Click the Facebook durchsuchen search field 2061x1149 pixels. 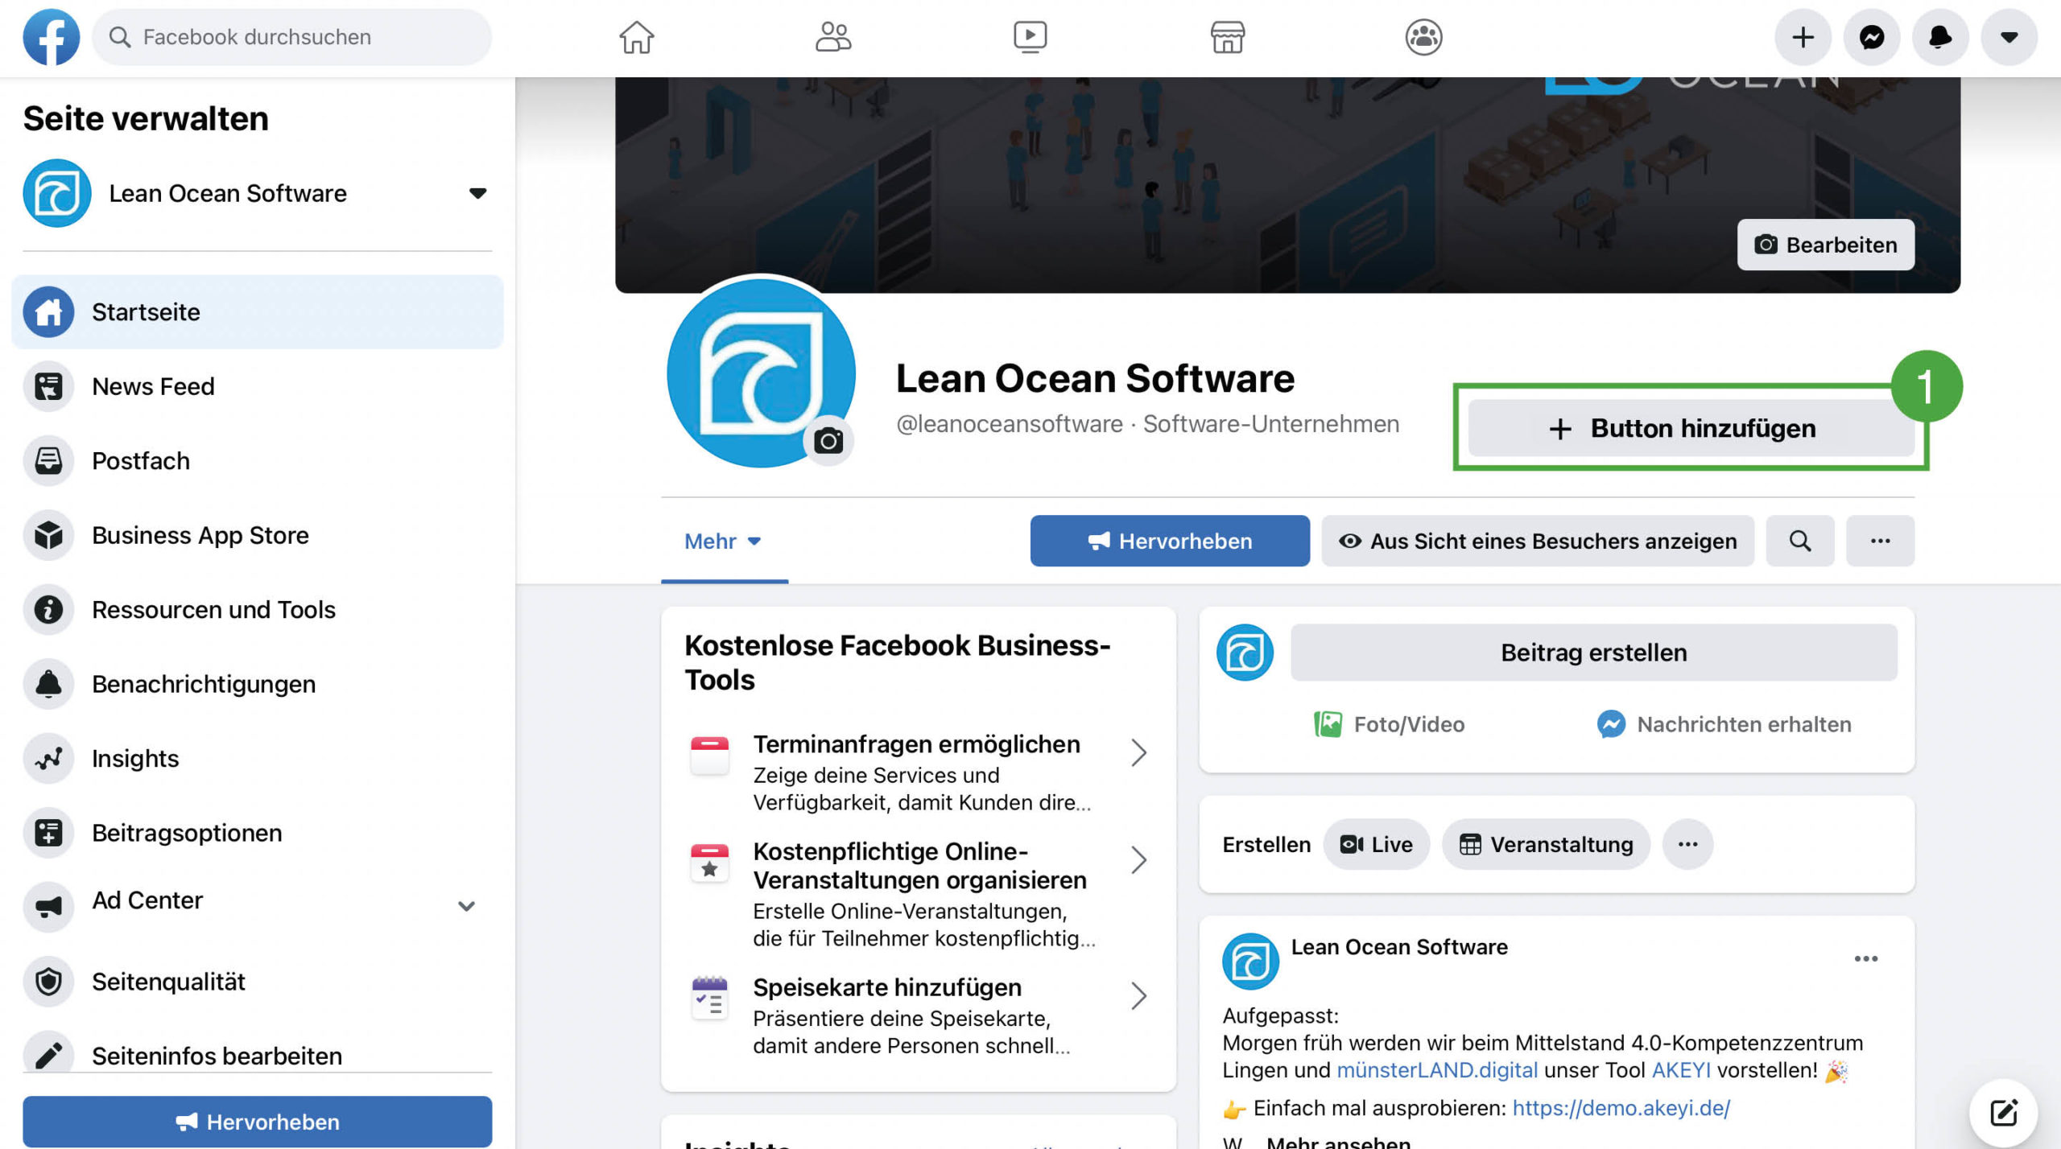(x=291, y=37)
